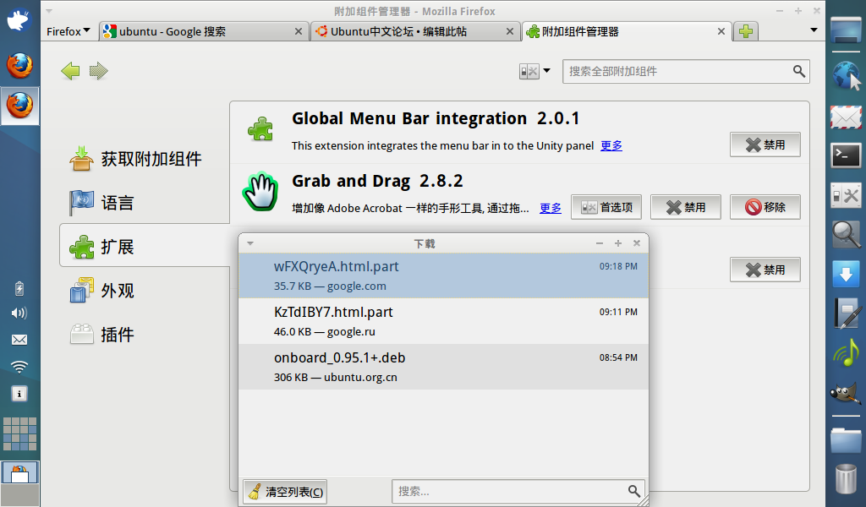Remove Grab and Drag extension
Screen dimensions: 866x507
[x=765, y=207]
